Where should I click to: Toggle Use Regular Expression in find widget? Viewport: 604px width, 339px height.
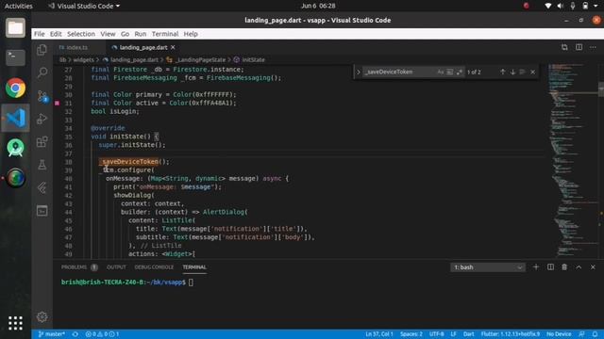pyautogui.click(x=459, y=72)
